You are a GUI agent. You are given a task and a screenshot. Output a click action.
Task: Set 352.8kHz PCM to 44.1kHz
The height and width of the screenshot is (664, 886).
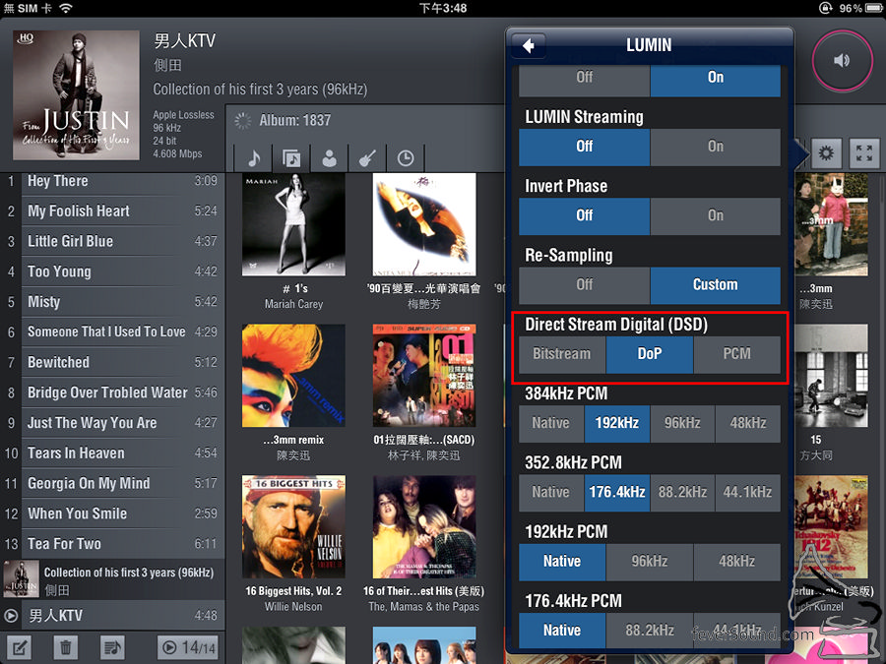pyautogui.click(x=747, y=493)
